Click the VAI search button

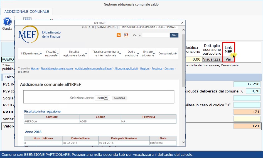(174, 35)
